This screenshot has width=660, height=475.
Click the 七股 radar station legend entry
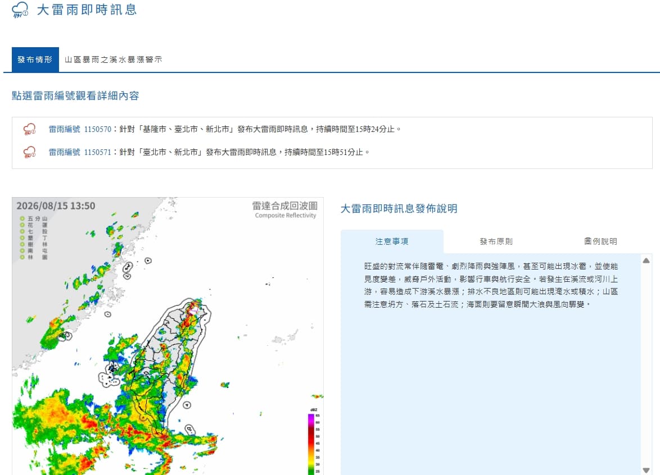point(34,231)
